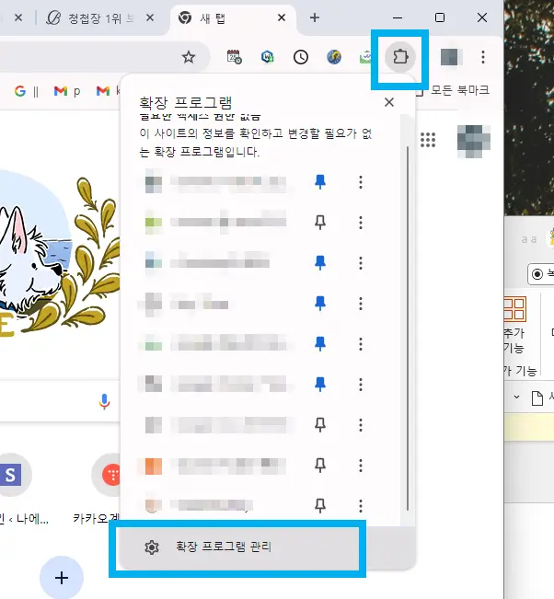Open more options for green-icon extension
Image resolution: width=554 pixels, height=599 pixels.
coord(361,223)
